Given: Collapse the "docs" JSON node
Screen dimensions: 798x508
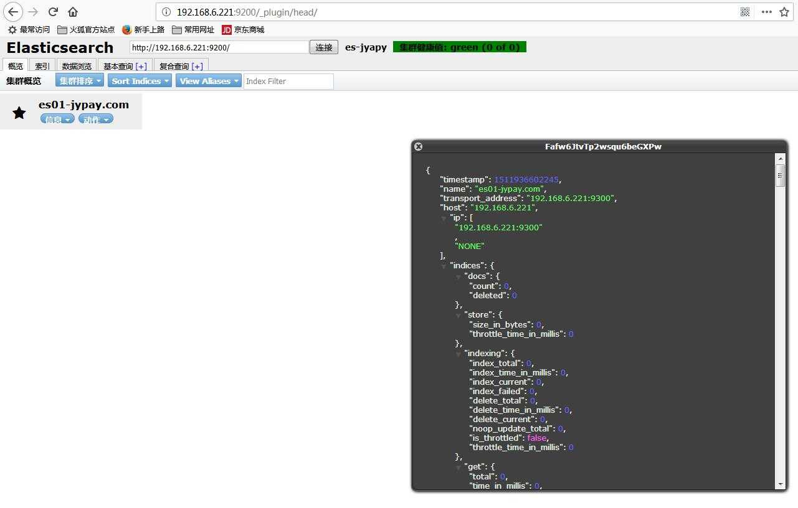Looking at the screenshot, I should [458, 276].
